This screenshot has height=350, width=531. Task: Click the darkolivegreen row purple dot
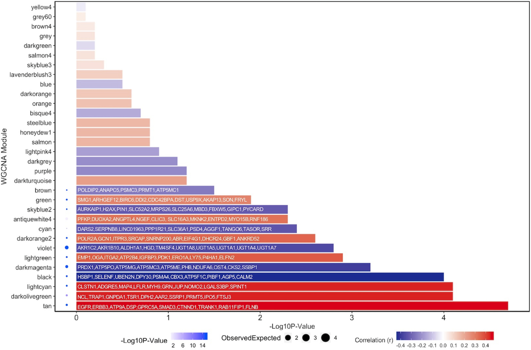click(67, 295)
